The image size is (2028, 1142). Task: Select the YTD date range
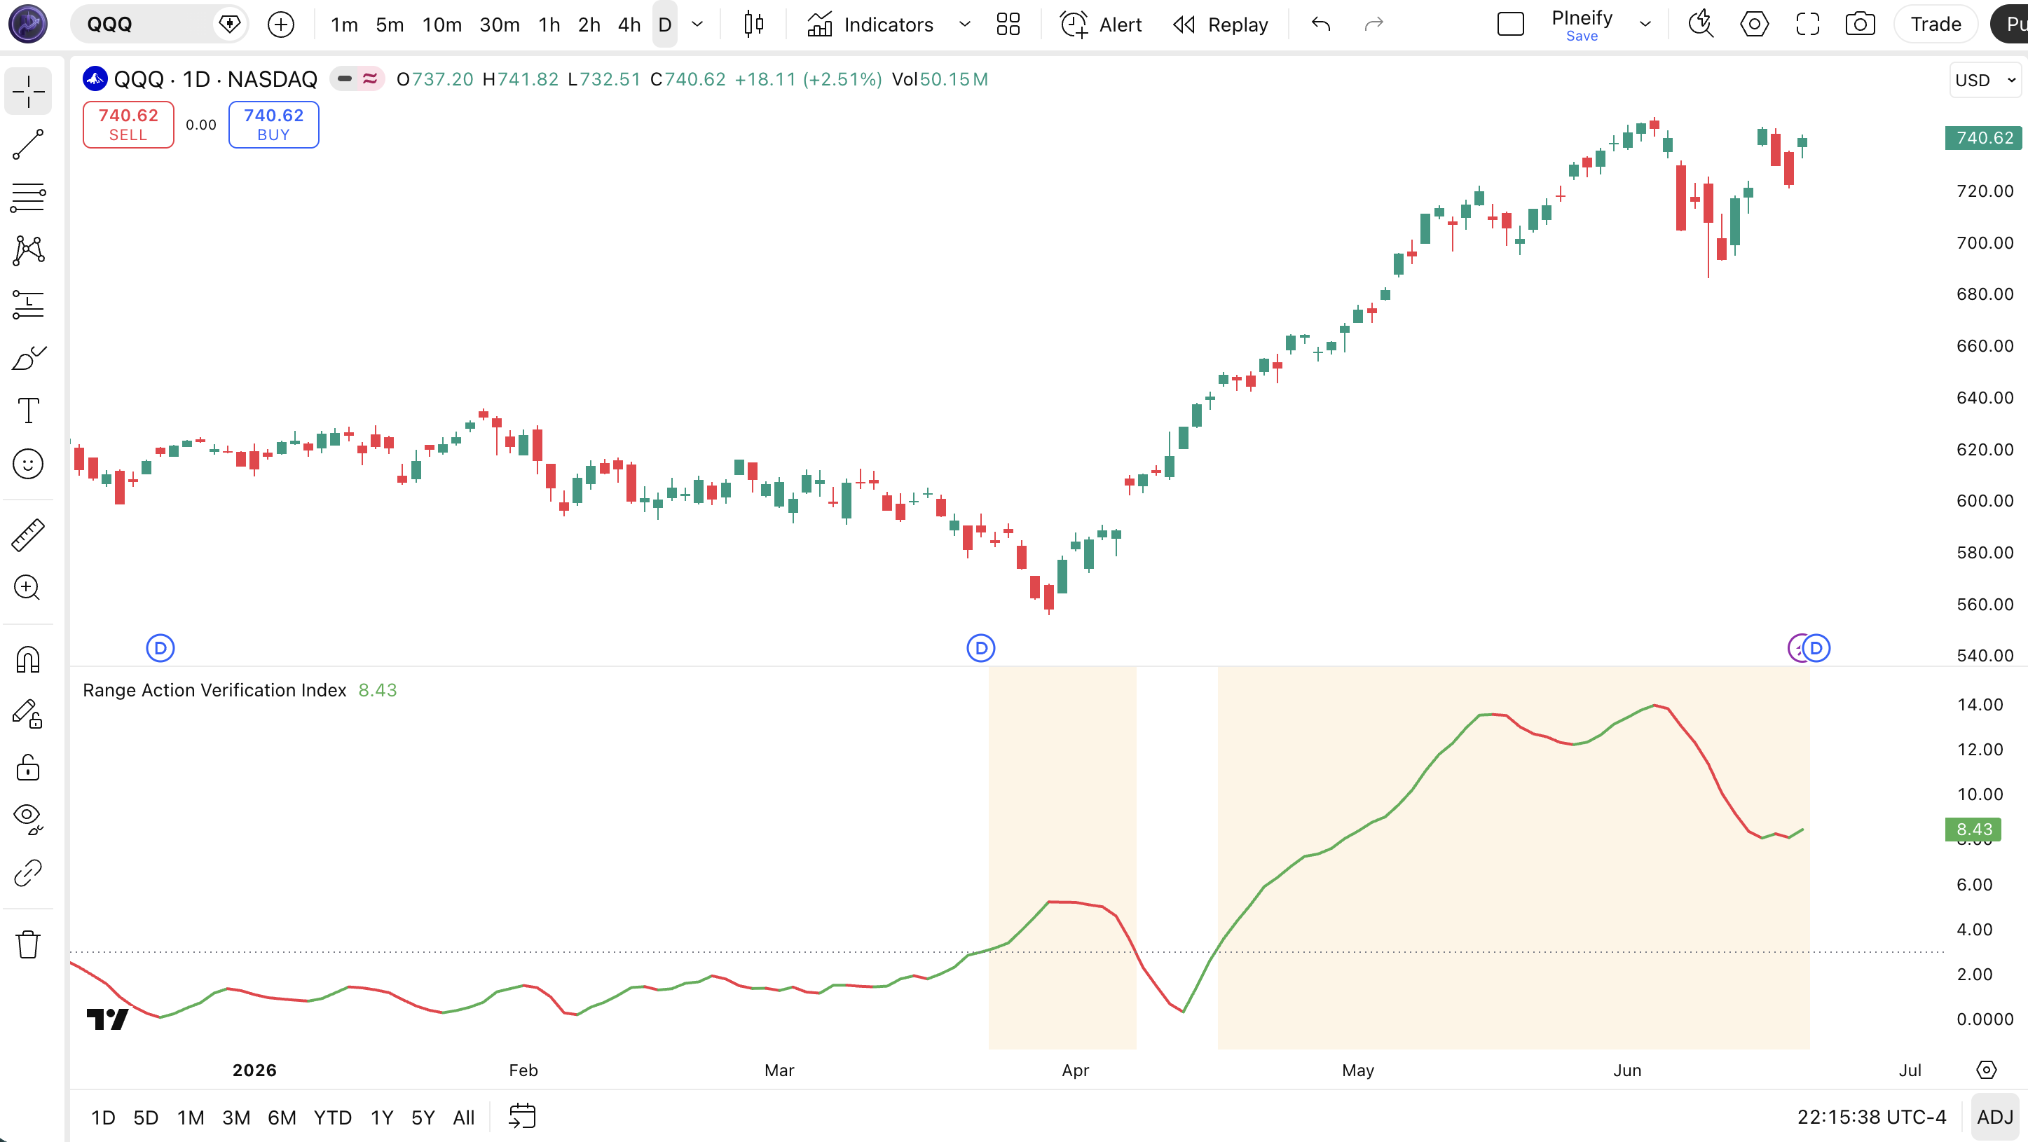pyautogui.click(x=333, y=1117)
